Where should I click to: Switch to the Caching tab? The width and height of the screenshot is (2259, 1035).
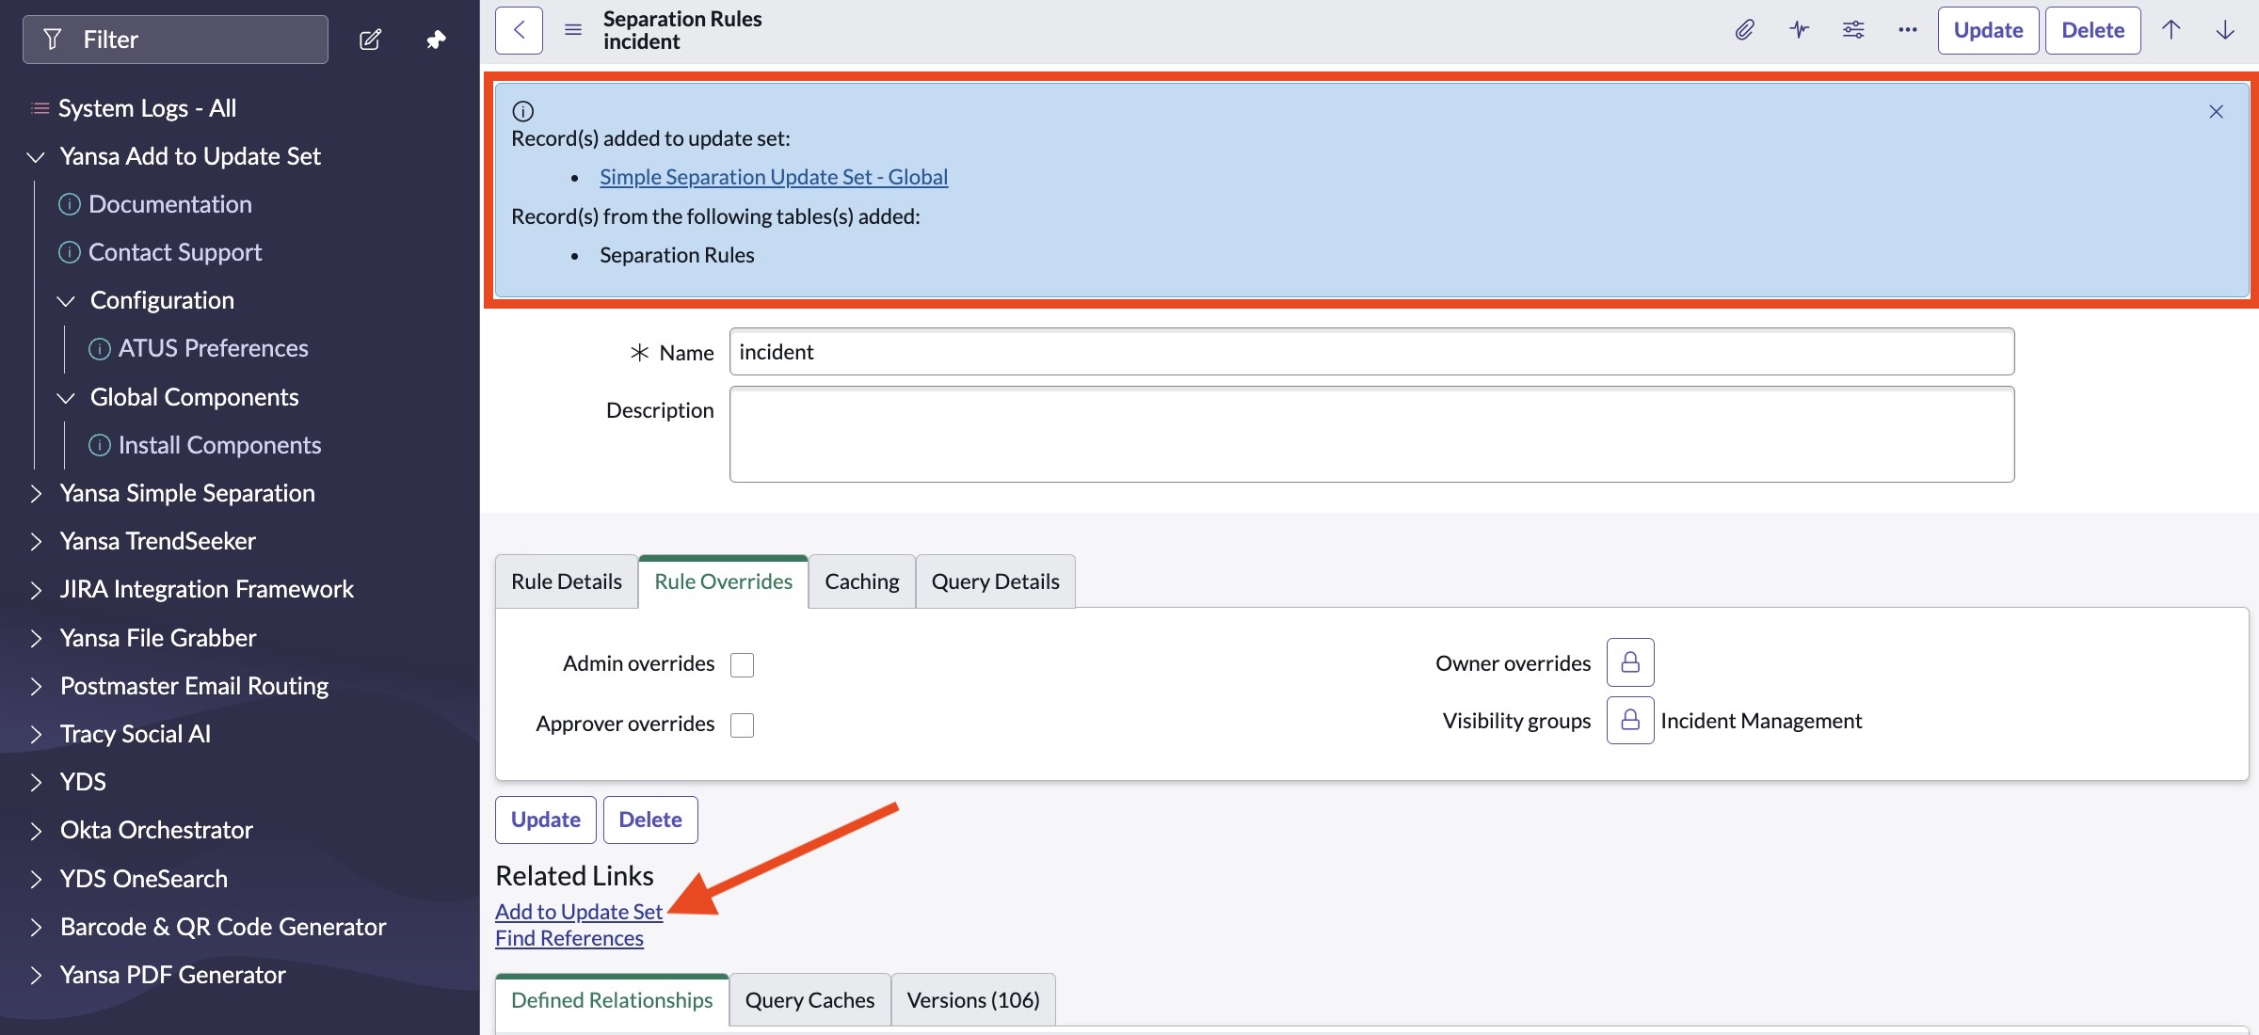pos(861,581)
